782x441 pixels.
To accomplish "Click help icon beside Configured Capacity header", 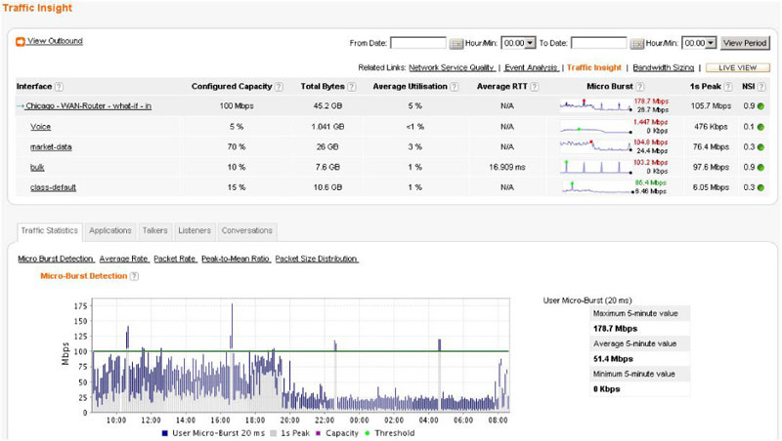I will (279, 87).
